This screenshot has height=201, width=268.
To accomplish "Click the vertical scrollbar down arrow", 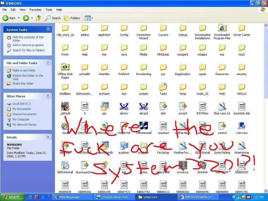I will (x=266, y=191).
